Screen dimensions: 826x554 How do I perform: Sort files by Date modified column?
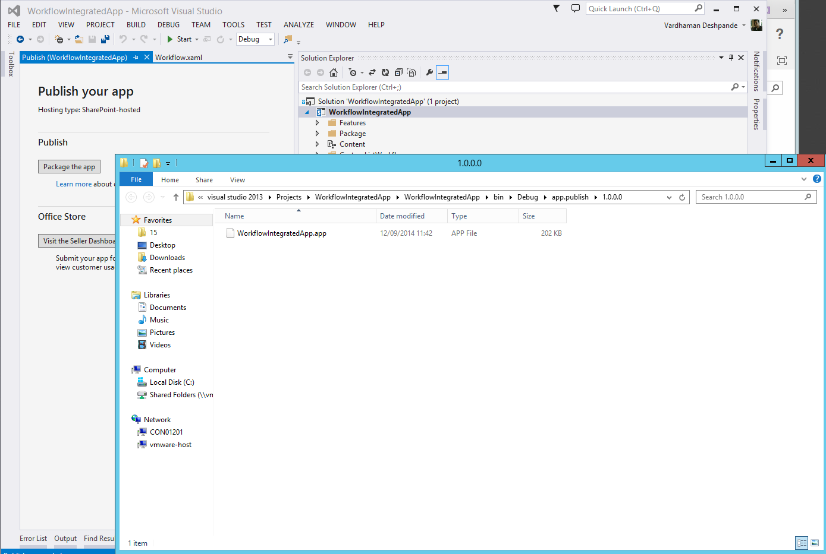pyautogui.click(x=402, y=216)
